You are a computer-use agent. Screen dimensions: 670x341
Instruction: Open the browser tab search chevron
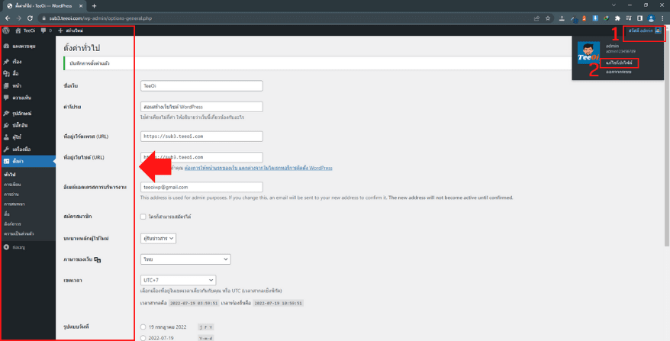614,5
